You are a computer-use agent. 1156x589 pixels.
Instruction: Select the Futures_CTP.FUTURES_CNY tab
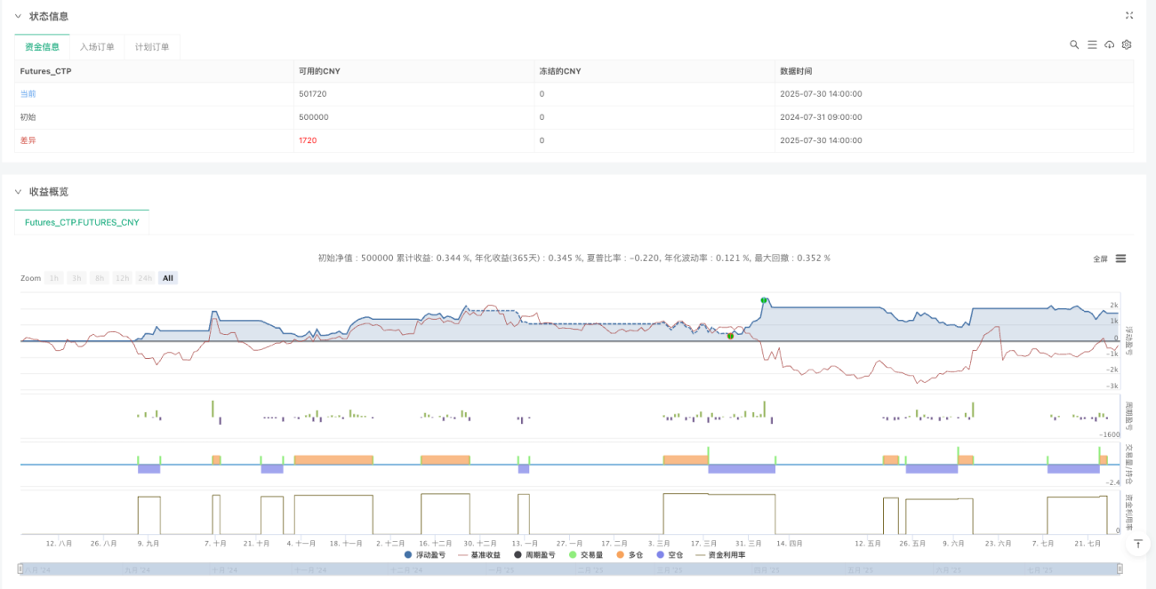pos(82,222)
